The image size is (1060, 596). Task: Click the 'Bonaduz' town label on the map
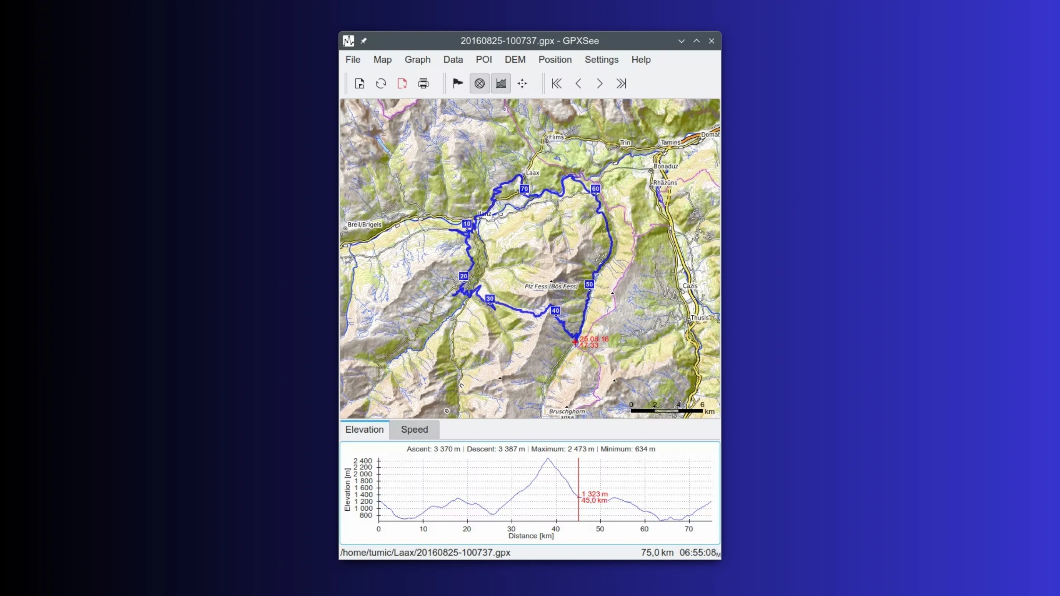(666, 166)
